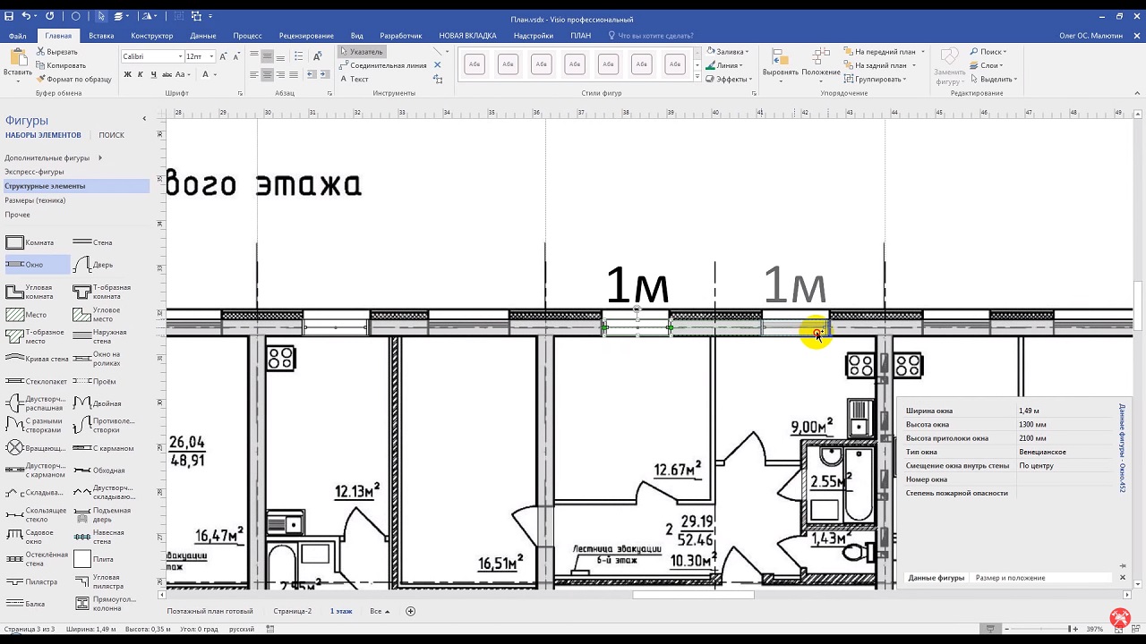
Task: Toggle bold Ж formatting
Action: (x=128, y=74)
